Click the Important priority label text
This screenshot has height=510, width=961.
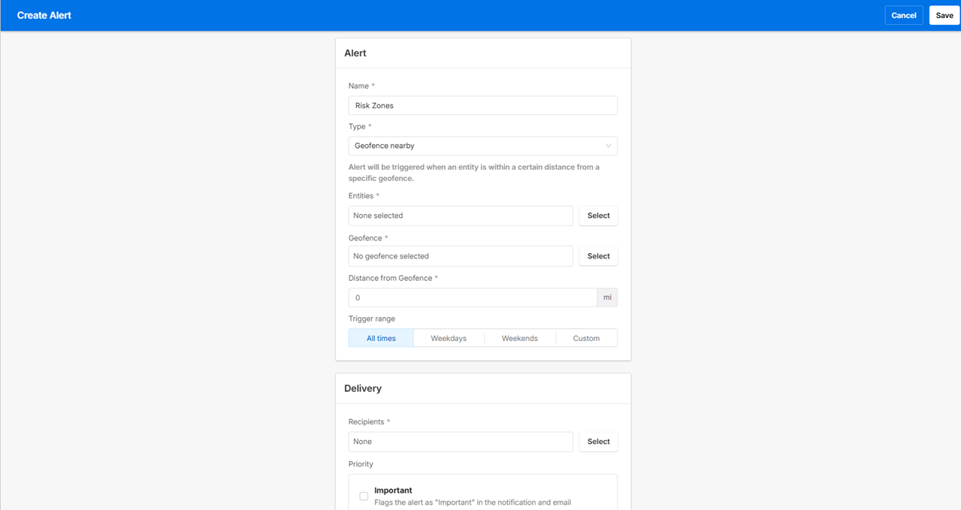393,490
